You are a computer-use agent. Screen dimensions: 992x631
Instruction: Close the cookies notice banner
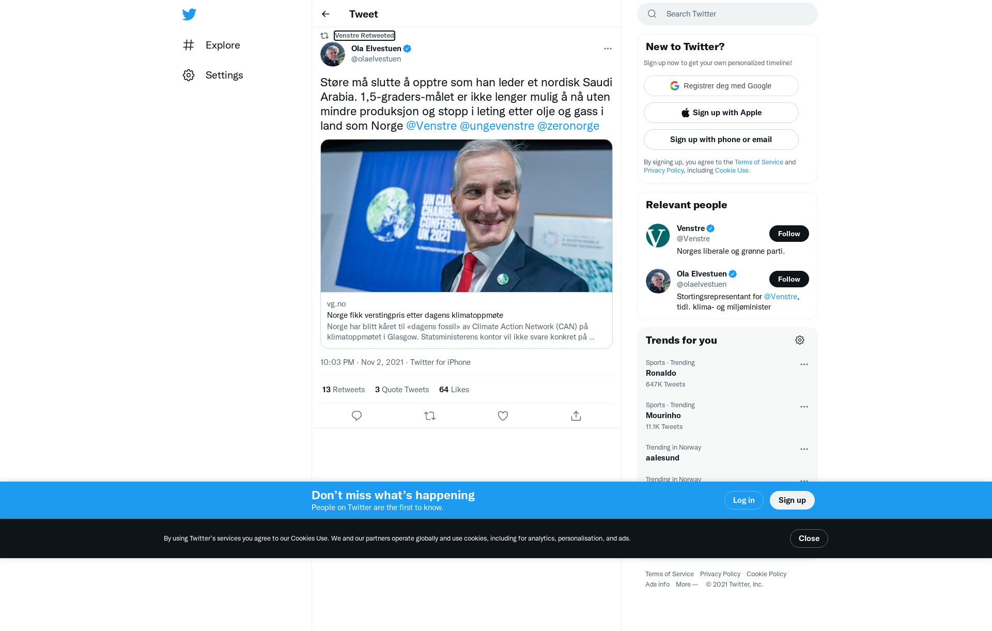click(x=809, y=538)
